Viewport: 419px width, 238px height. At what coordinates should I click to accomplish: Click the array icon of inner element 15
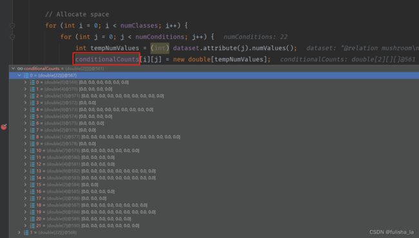click(32, 185)
